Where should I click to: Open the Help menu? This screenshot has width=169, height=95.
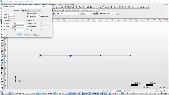(x=73, y=4)
